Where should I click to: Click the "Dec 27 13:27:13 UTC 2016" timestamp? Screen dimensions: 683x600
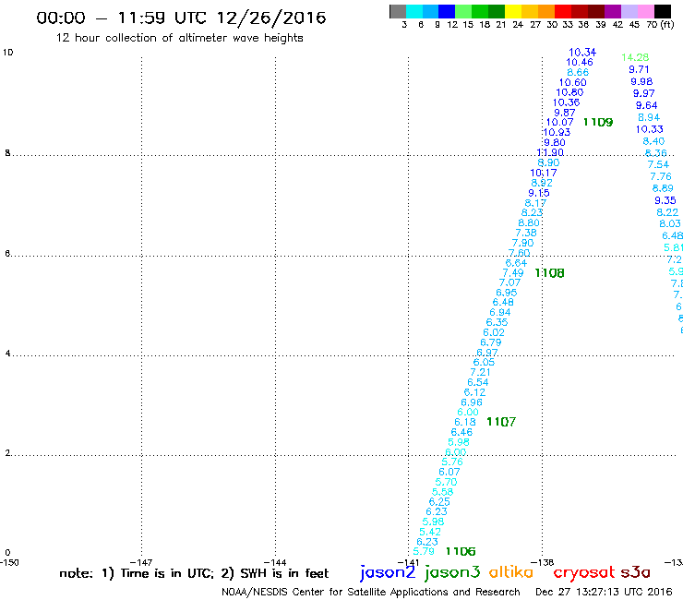604,593
